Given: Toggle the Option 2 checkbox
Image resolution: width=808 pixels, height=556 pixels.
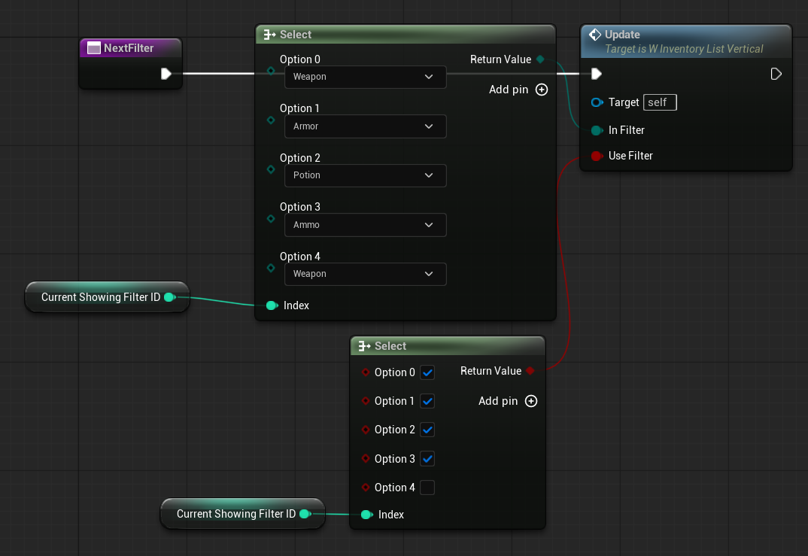Looking at the screenshot, I should (x=427, y=430).
